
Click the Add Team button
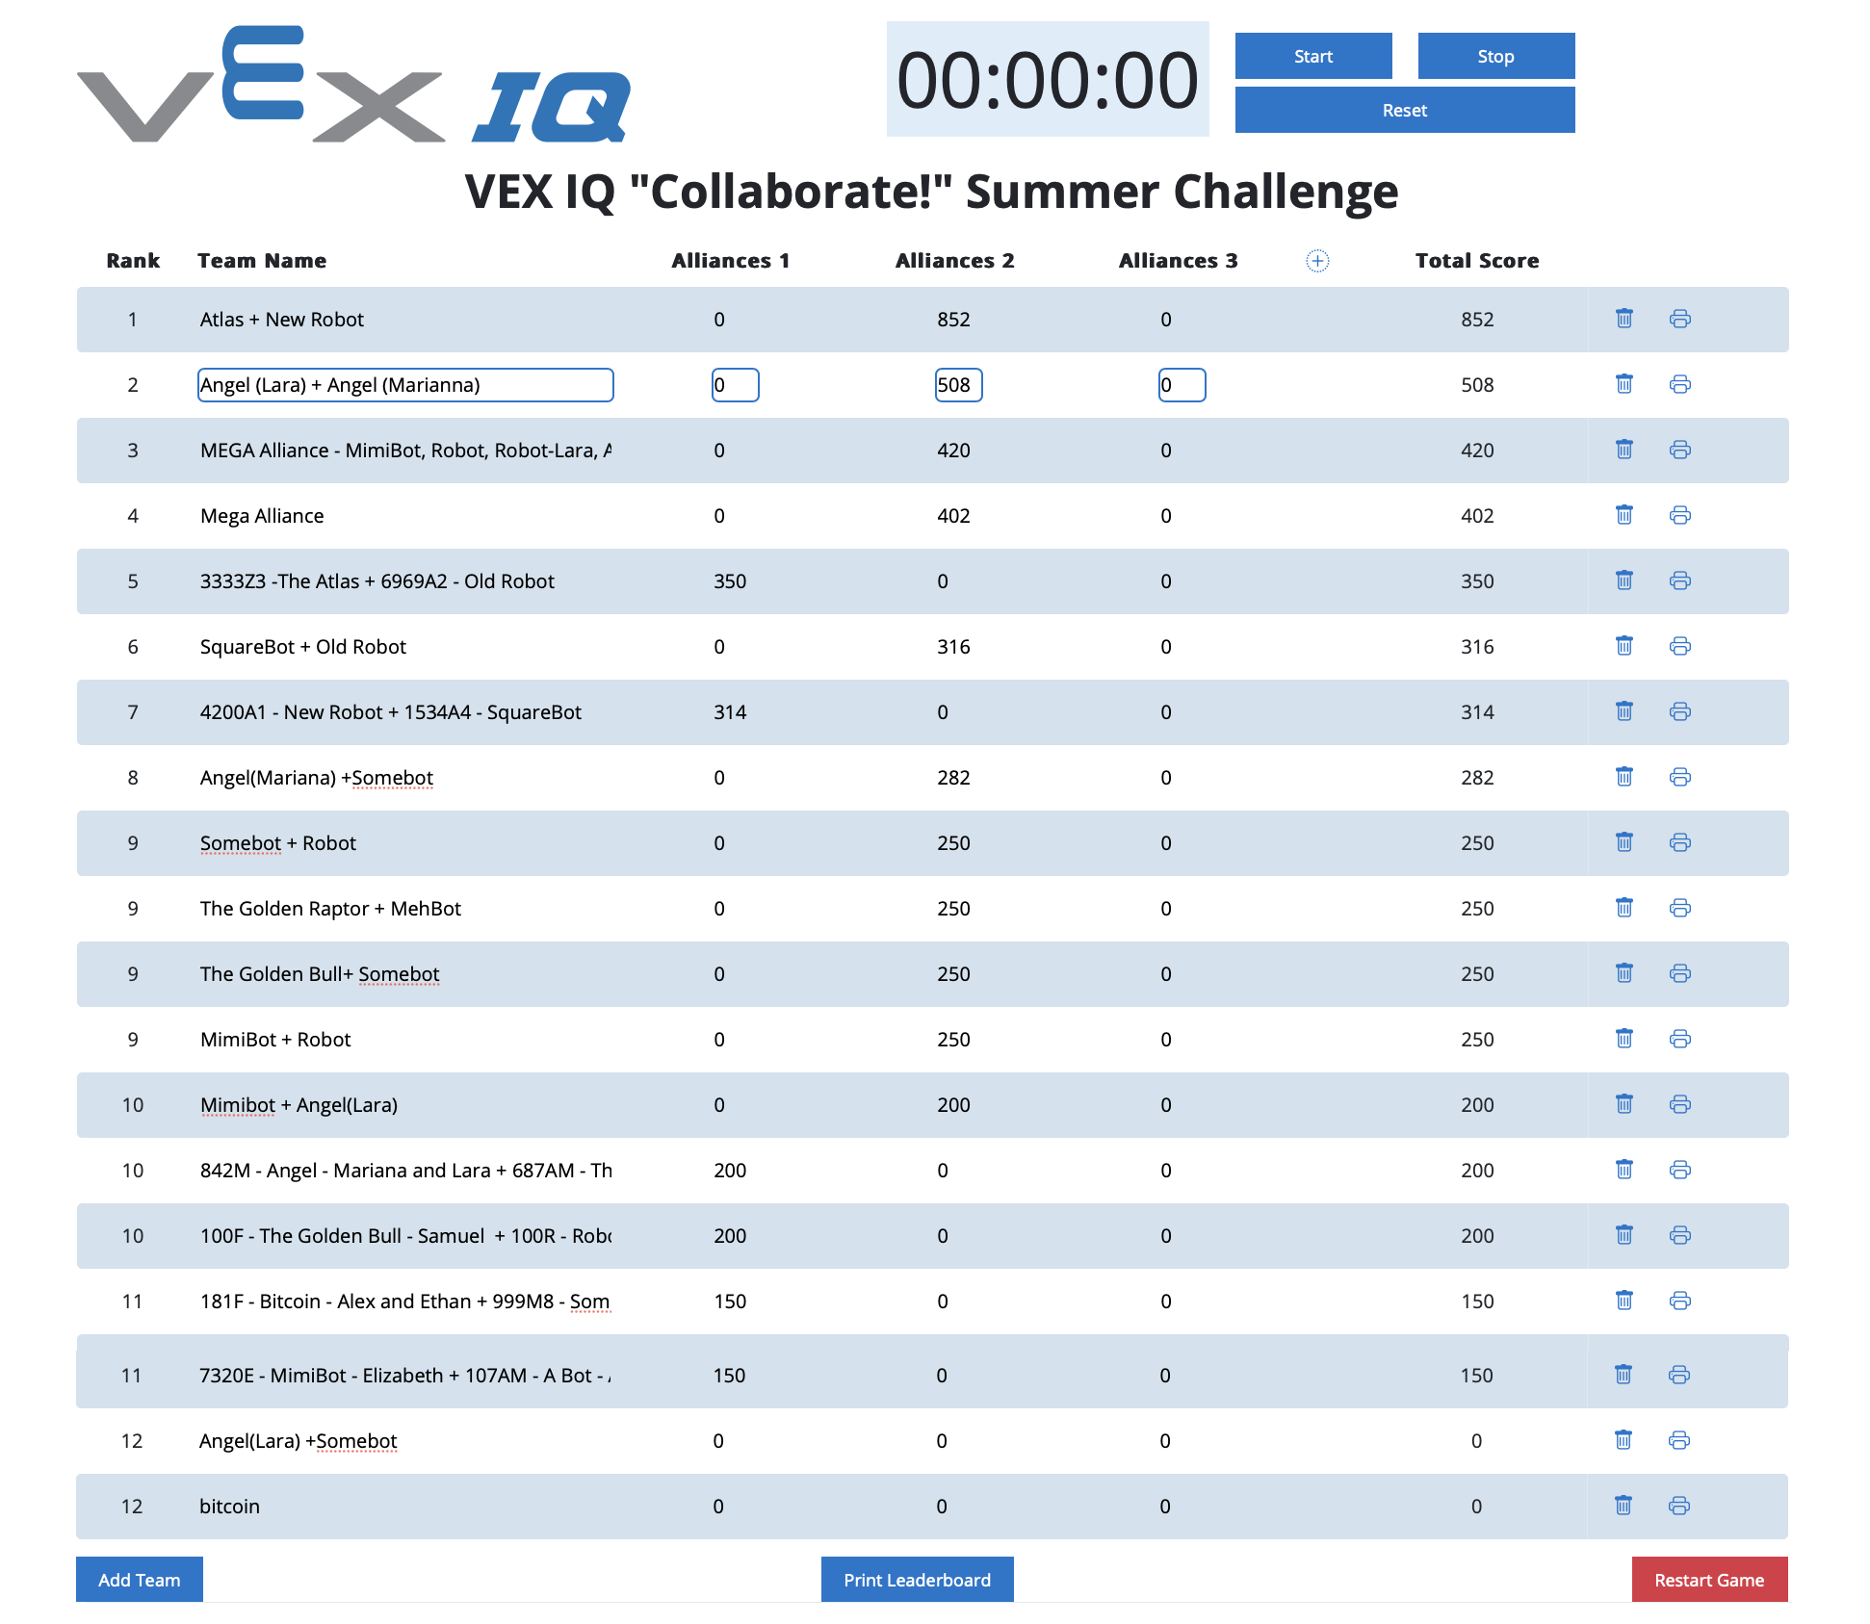coord(140,1580)
